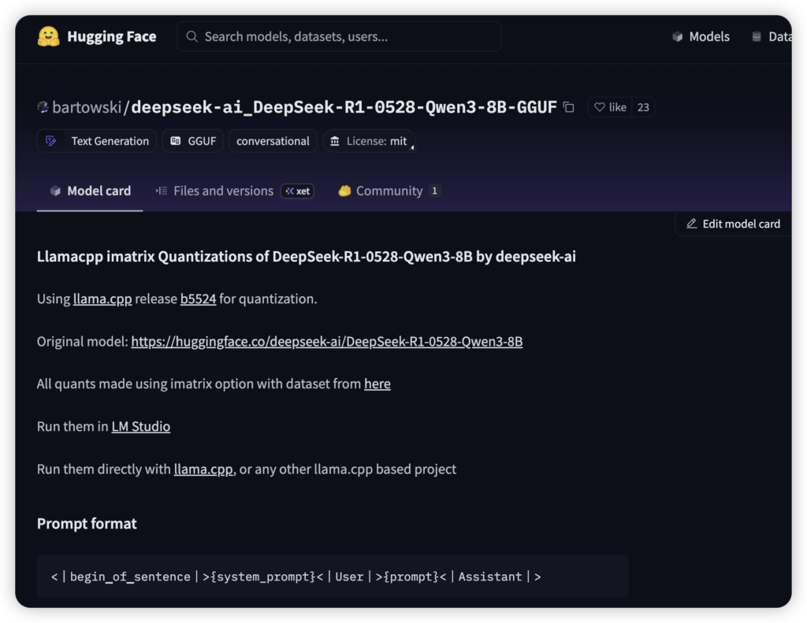The height and width of the screenshot is (623, 807).
Task: Focus the search models, datasets, users field
Action: [x=339, y=36]
